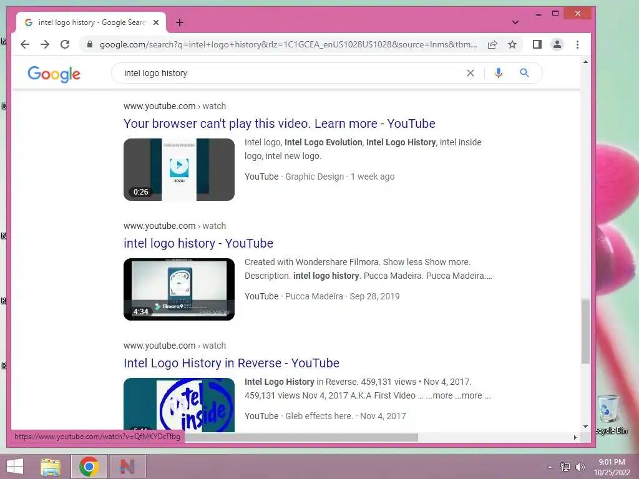
Task: Click the horizontal scrollbar thumb
Action: pyautogui.click(x=301, y=437)
